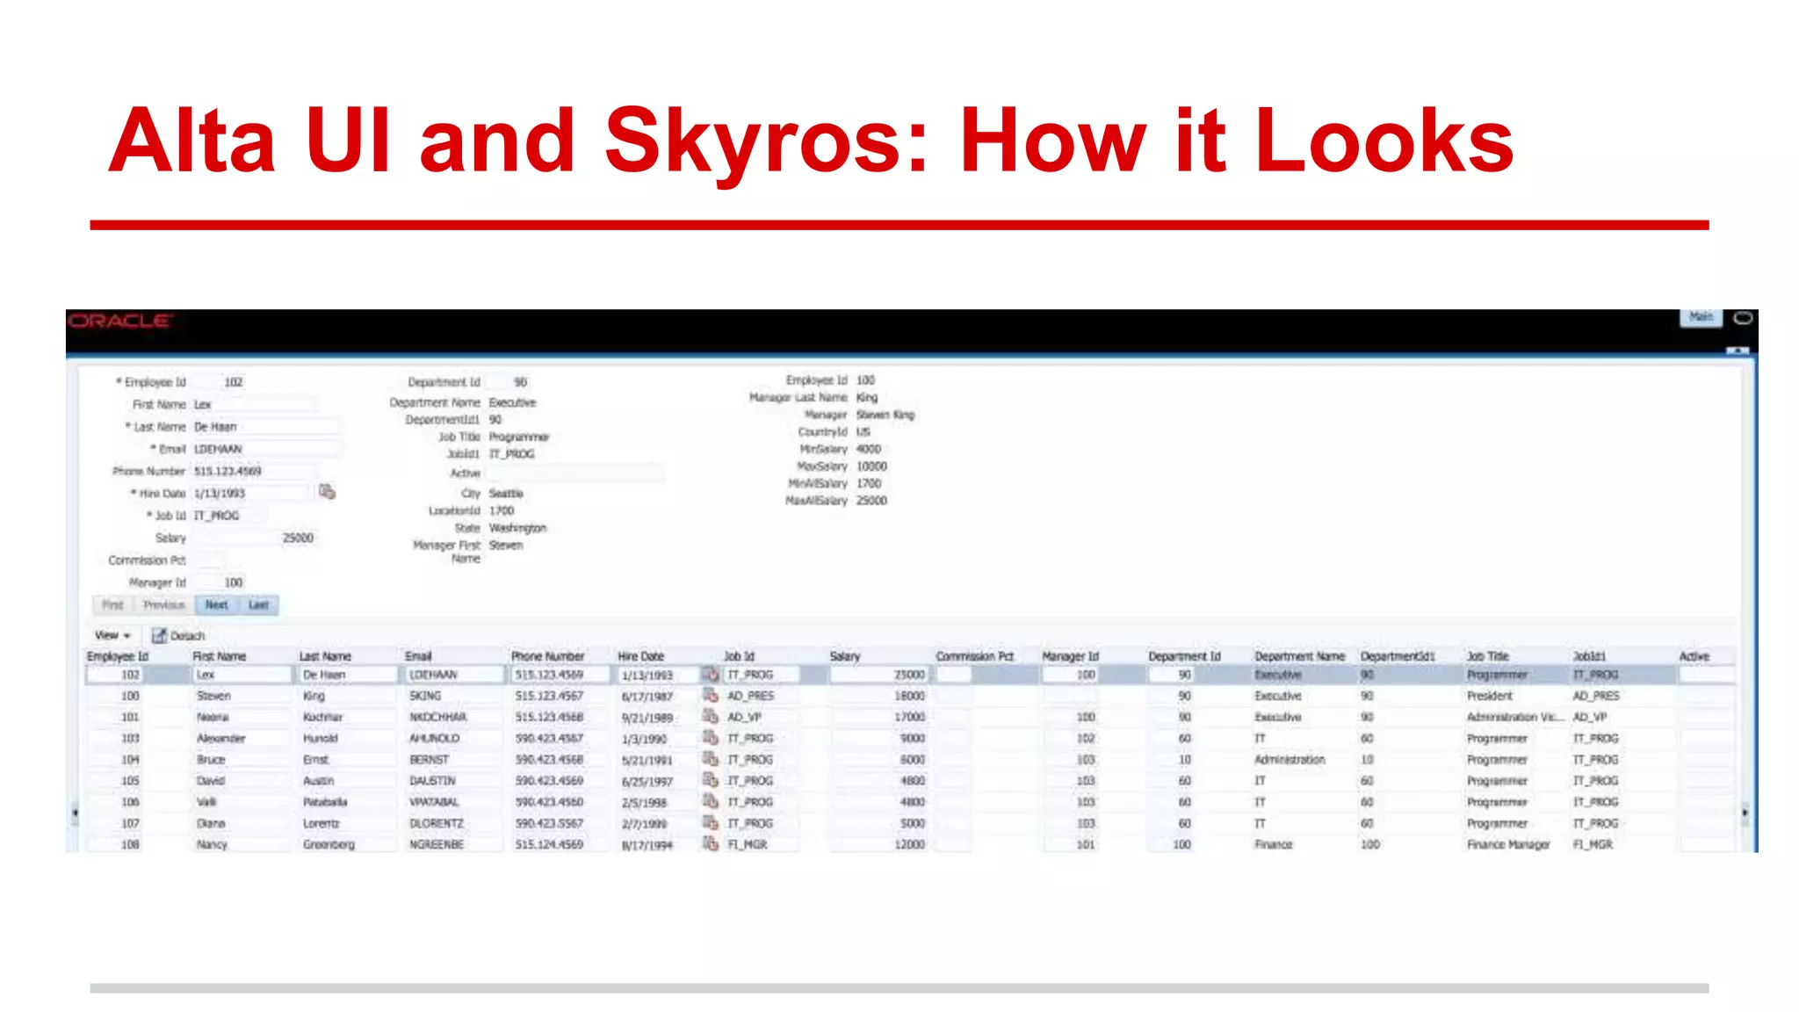Click the Hire Date input in form
This screenshot has height=1012, width=1799.
pos(253,493)
